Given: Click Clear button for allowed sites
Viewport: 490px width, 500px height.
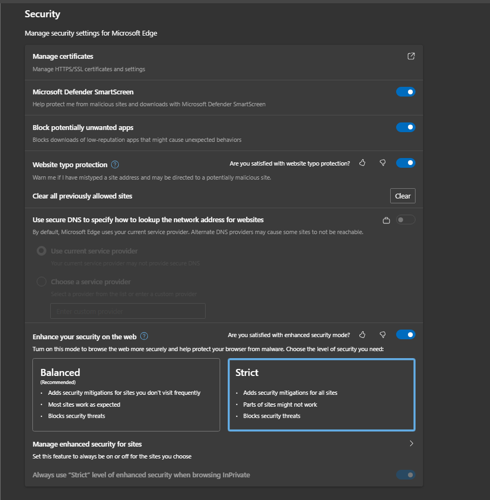Looking at the screenshot, I should coord(403,196).
